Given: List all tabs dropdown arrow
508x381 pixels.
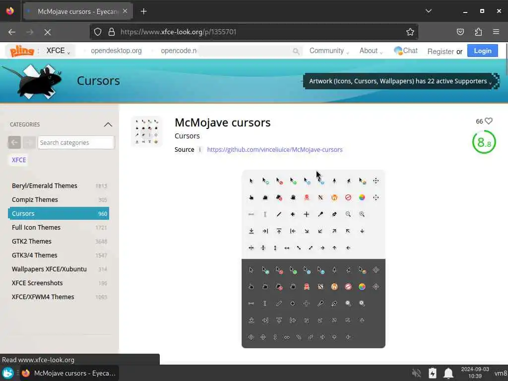Looking at the screenshot, I should [x=428, y=11].
